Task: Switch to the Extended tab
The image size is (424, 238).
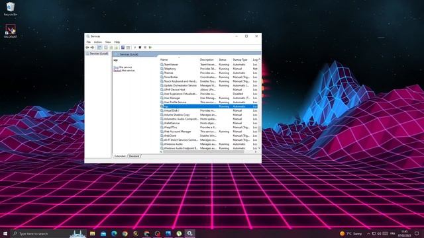Action: (x=120, y=156)
